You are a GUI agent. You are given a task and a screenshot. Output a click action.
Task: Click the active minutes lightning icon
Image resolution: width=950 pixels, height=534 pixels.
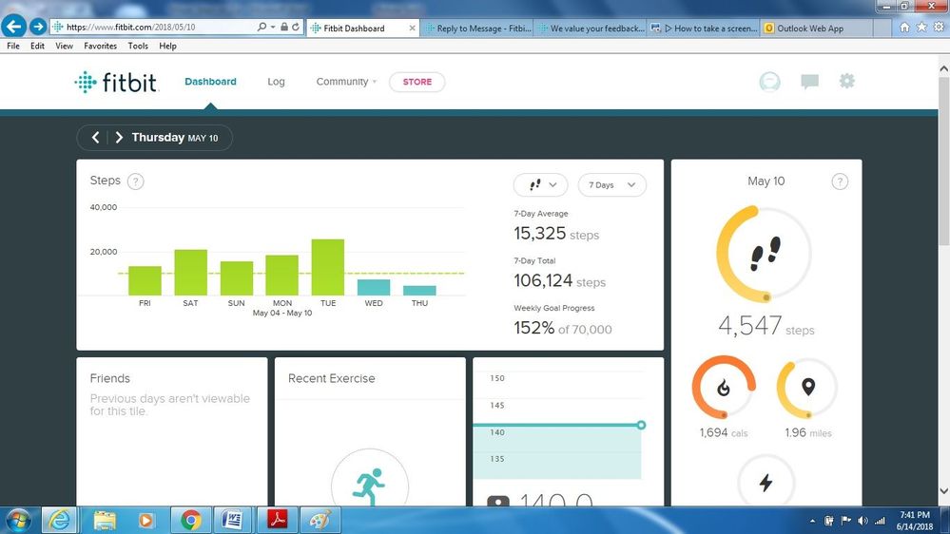point(766,483)
